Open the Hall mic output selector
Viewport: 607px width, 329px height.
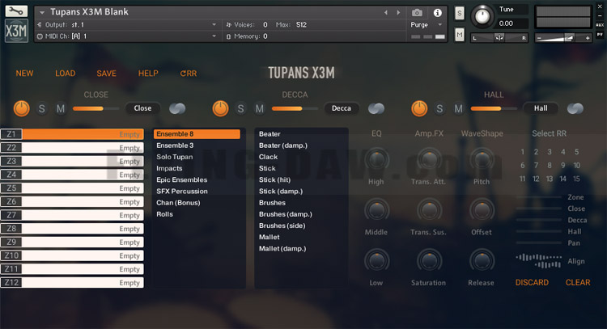point(541,108)
